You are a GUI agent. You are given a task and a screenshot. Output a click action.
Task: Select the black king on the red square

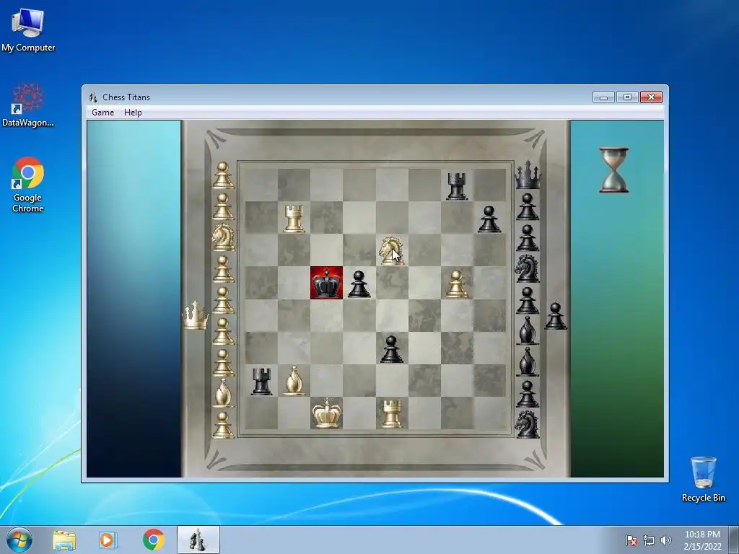[327, 283]
